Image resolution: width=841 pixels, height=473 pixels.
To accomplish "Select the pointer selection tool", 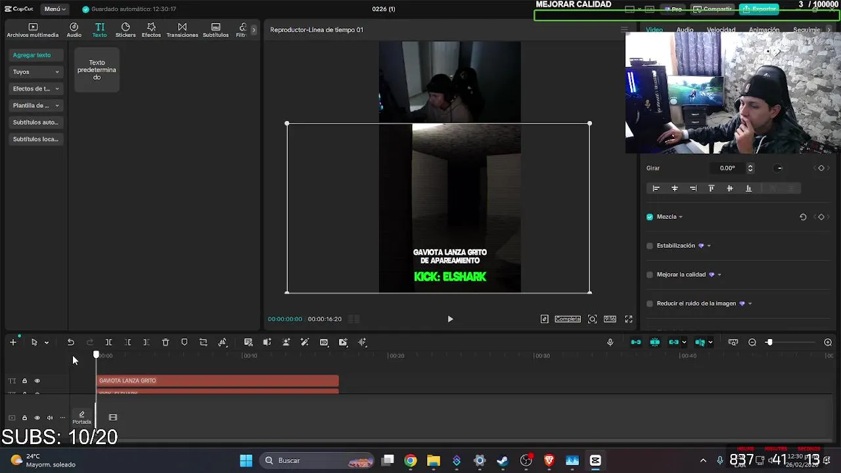I will pyautogui.click(x=34, y=342).
